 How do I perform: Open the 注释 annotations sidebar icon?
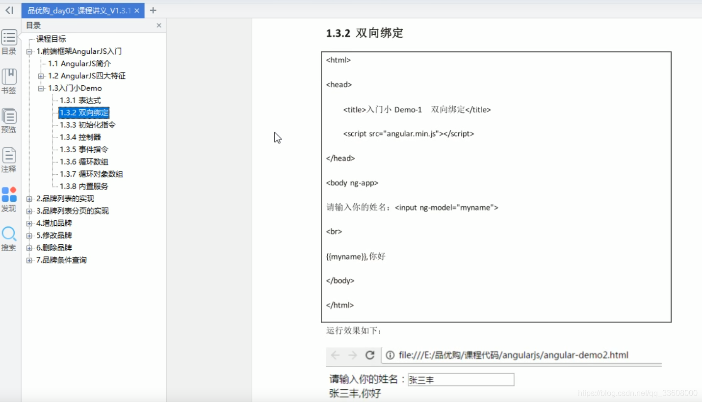pyautogui.click(x=9, y=160)
